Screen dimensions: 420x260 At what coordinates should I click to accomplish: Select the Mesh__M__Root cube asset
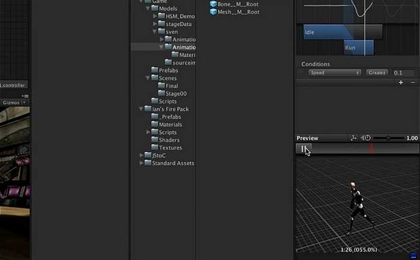point(235,12)
